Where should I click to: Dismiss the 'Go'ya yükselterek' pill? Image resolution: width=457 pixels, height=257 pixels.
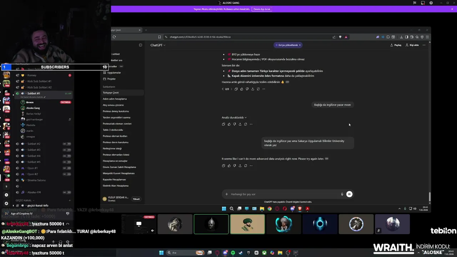(300, 45)
